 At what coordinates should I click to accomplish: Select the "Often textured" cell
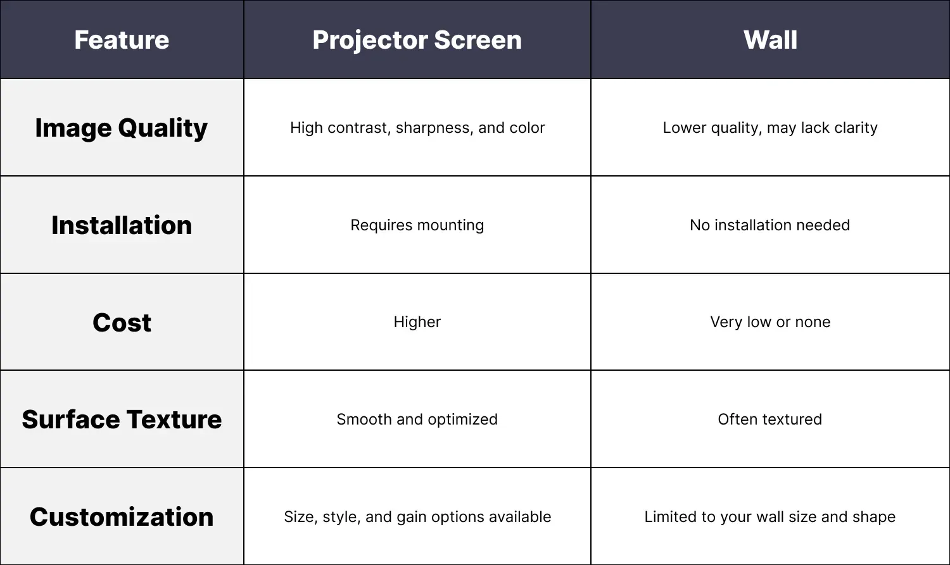coord(770,419)
